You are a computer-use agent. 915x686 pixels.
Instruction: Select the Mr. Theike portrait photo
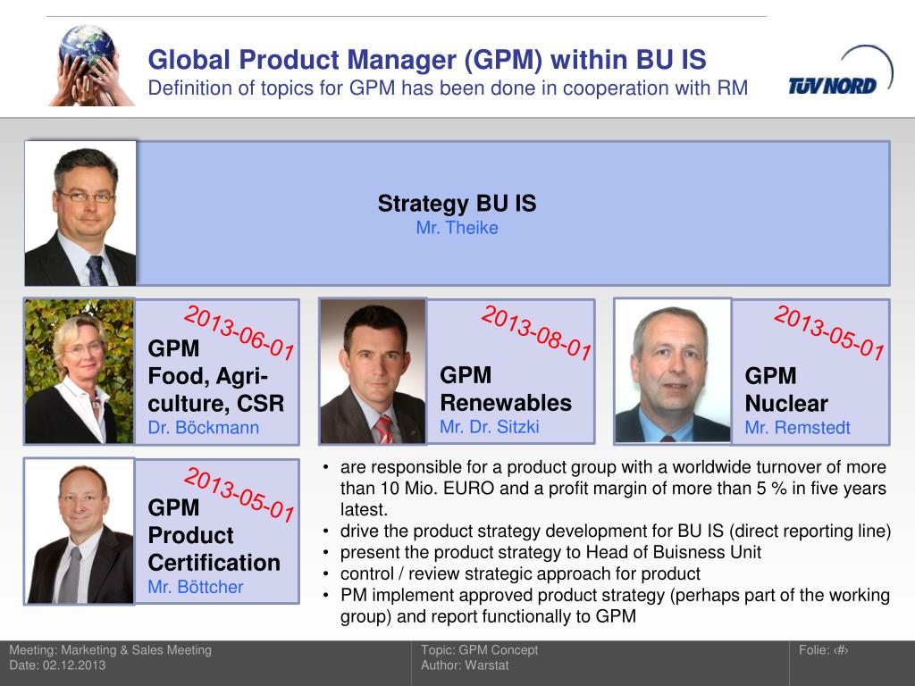80,213
